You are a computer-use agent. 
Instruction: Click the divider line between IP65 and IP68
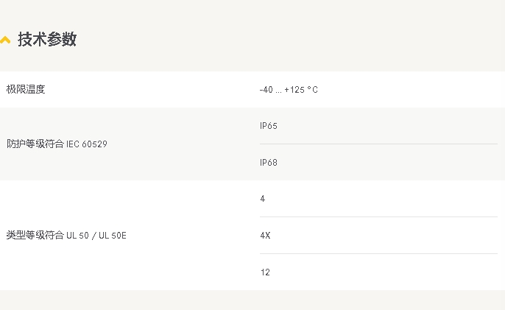point(378,144)
